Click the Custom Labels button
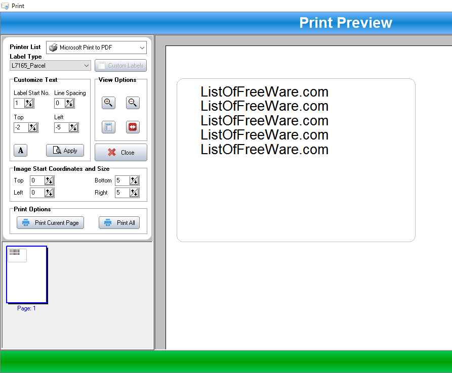This screenshot has height=373, width=452. click(x=120, y=66)
